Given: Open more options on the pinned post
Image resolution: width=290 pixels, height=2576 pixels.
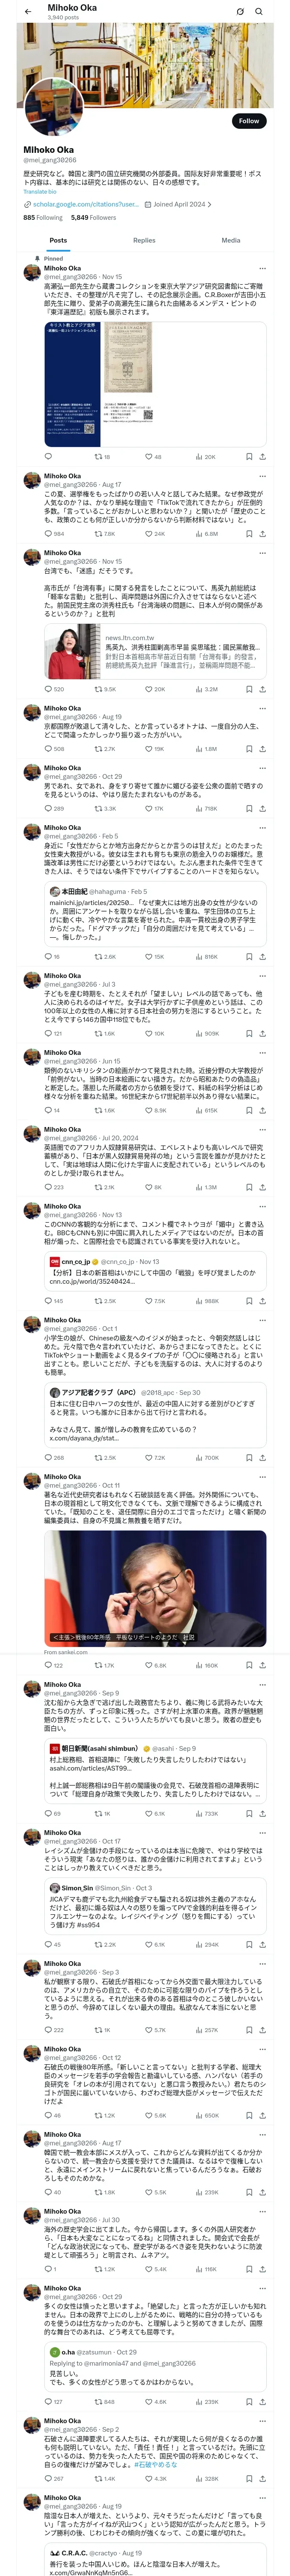Looking at the screenshot, I should tap(263, 268).
